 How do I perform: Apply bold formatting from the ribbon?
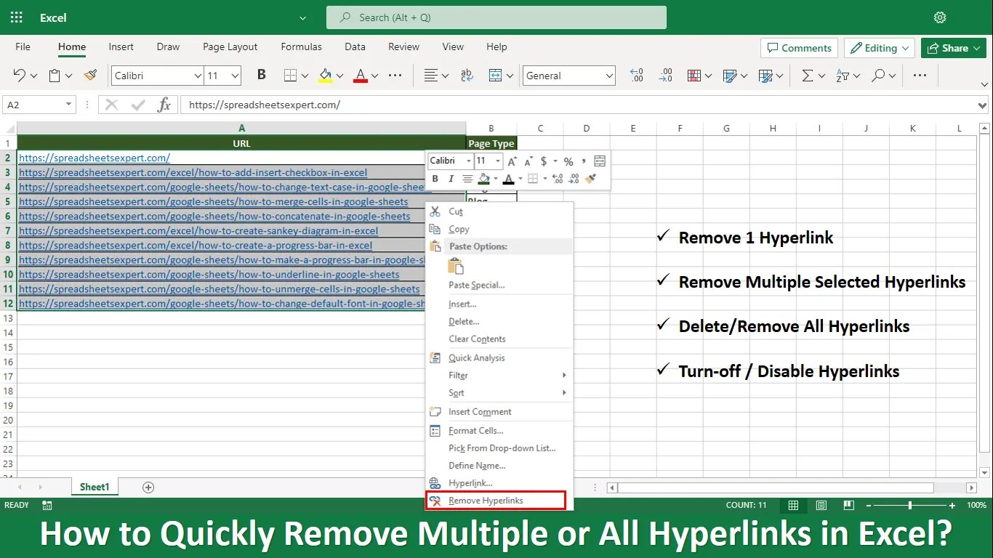point(261,75)
